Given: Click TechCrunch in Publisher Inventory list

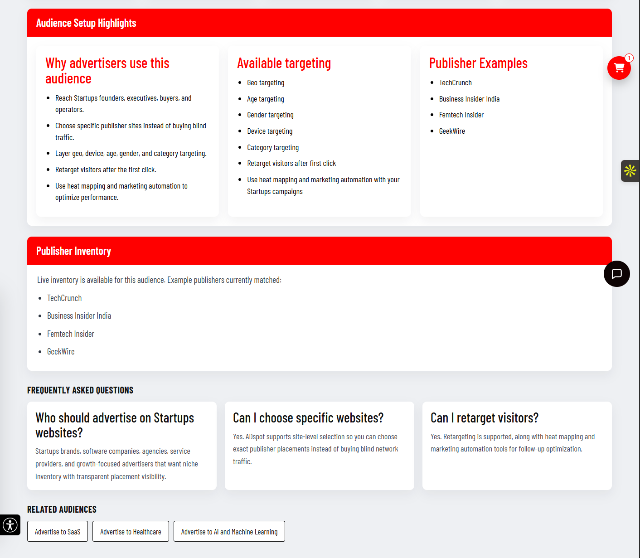Looking at the screenshot, I should [64, 298].
